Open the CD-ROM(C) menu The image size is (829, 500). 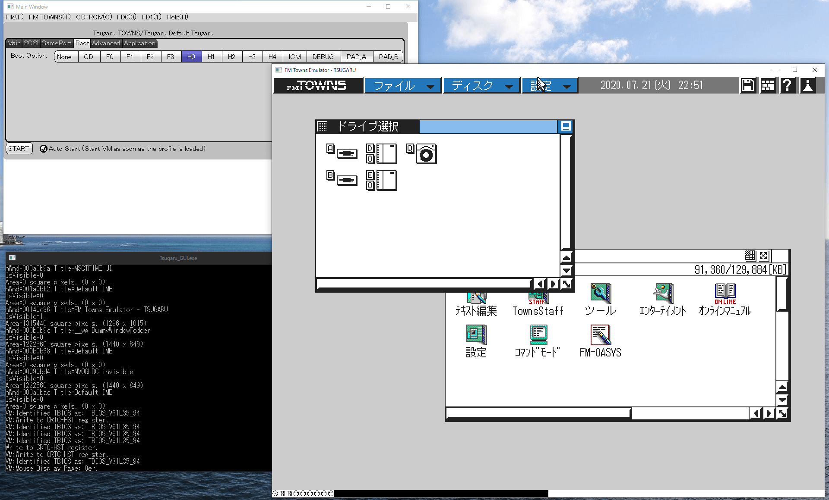click(x=94, y=17)
